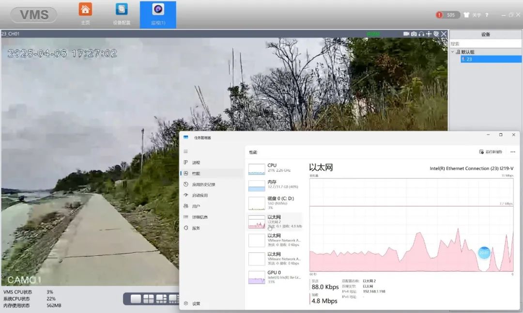Viewport: 523px width, 313px height.
Task: Open the help question mark icon
Action: pos(487,15)
